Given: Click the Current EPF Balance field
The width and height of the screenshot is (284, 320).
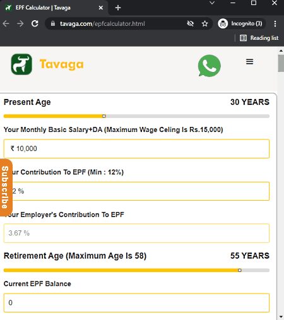Looking at the screenshot, I should tap(136, 303).
